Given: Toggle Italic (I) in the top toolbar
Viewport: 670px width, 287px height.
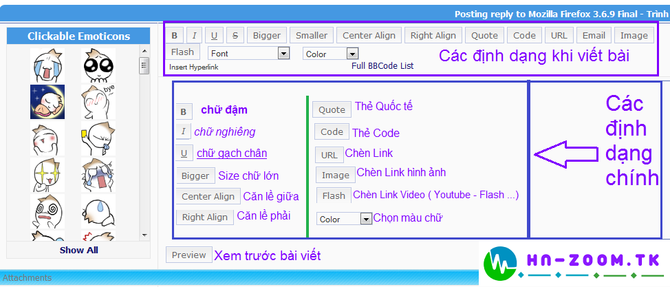Looking at the screenshot, I should [x=195, y=36].
